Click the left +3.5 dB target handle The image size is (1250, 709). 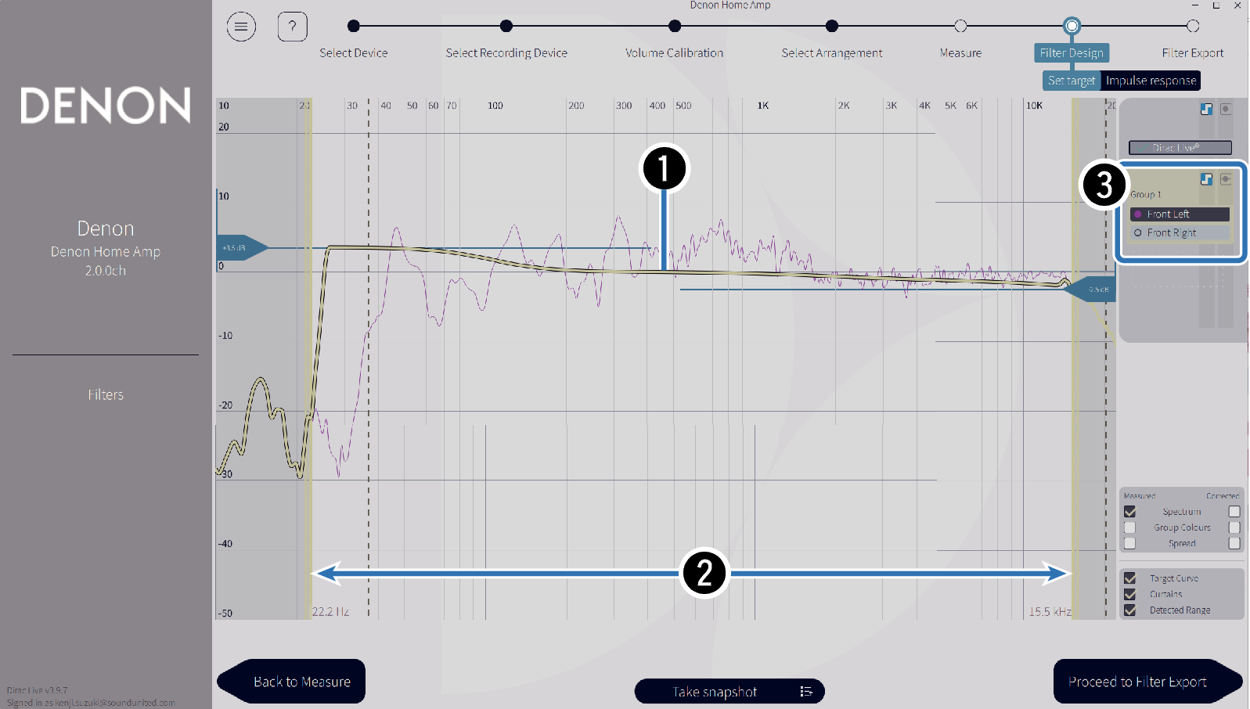tap(242, 248)
